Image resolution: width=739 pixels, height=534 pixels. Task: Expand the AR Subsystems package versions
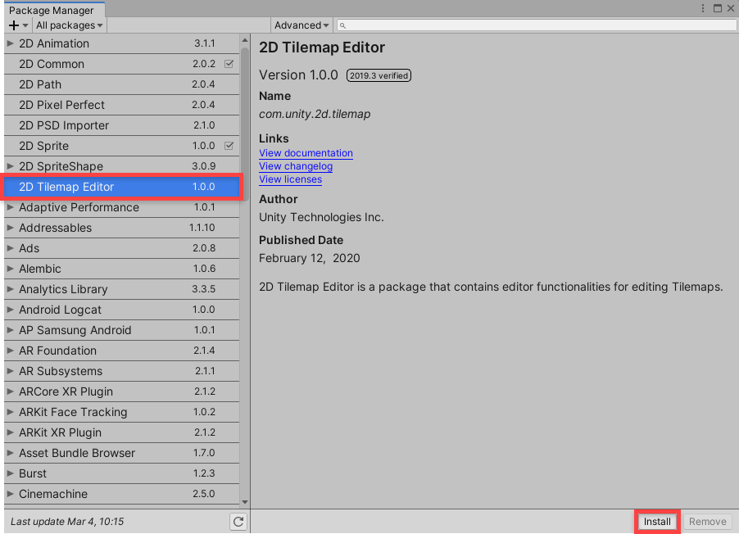11,371
